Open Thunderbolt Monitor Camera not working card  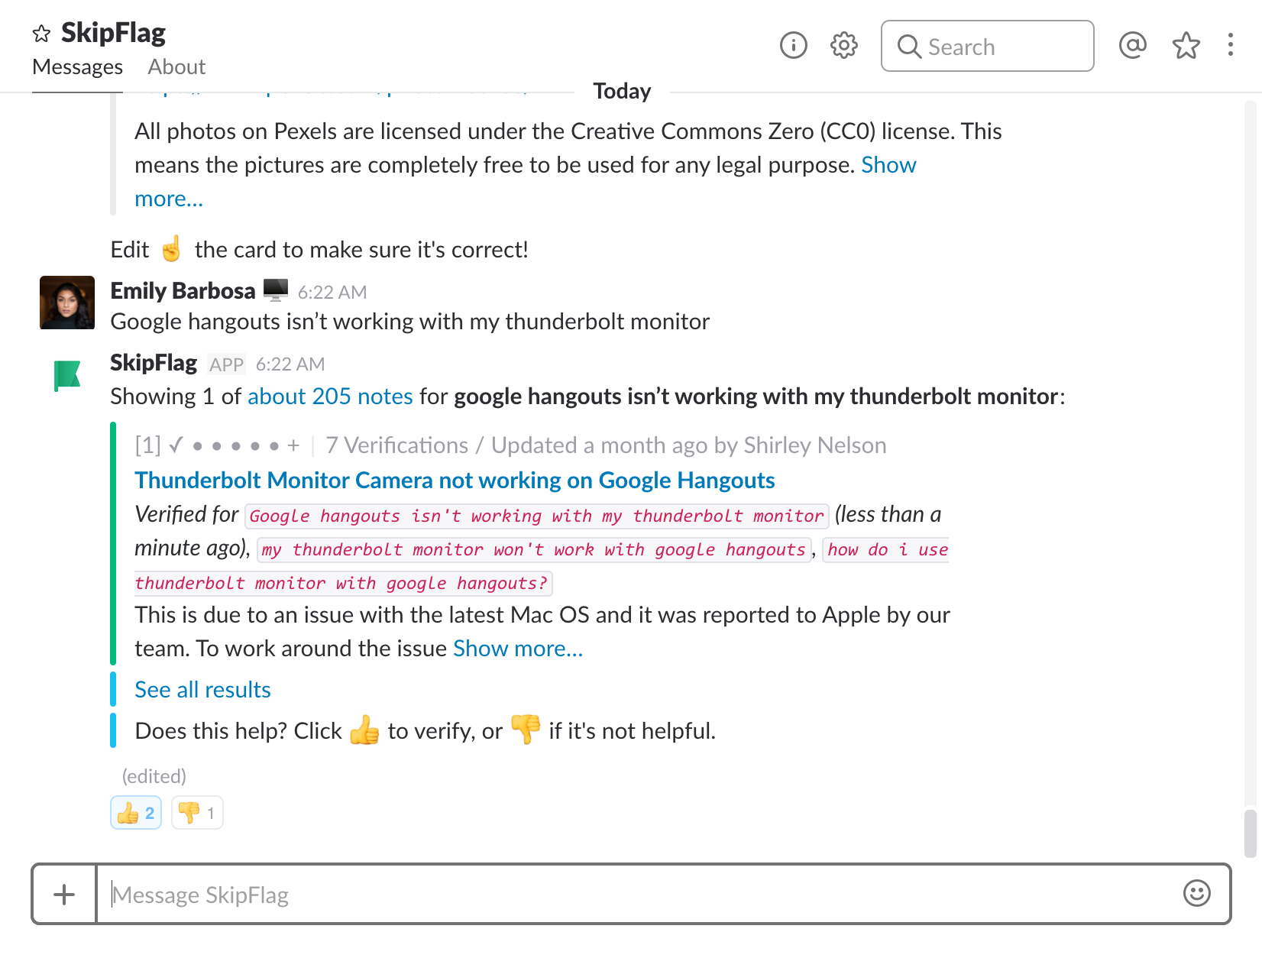455,481
